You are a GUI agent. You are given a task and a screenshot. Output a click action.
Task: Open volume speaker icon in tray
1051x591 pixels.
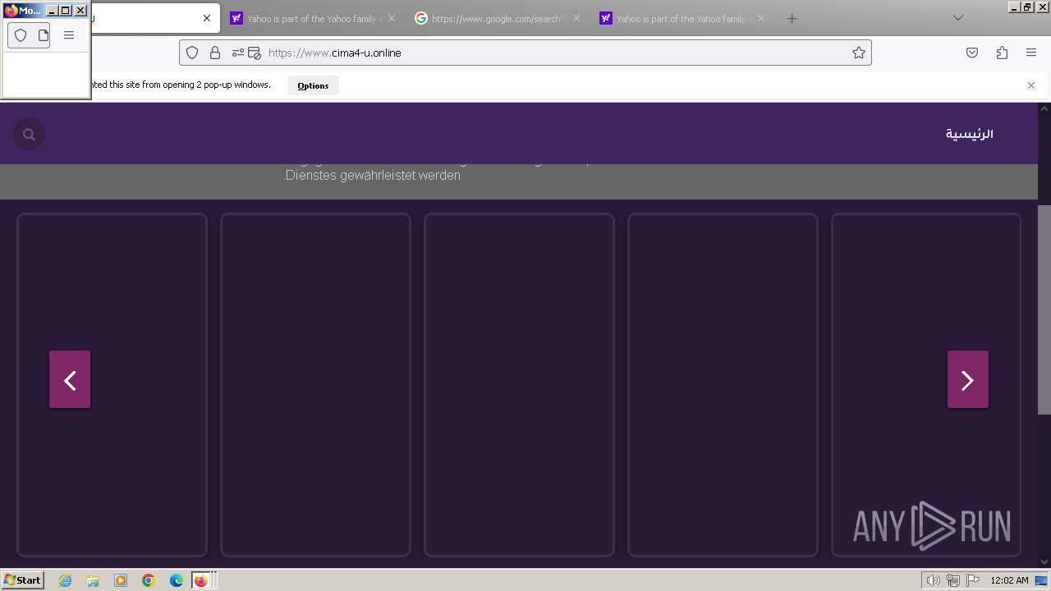point(933,580)
